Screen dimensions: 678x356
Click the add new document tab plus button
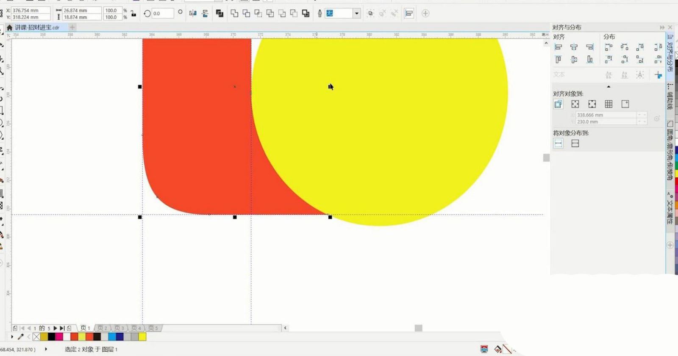tap(72, 28)
